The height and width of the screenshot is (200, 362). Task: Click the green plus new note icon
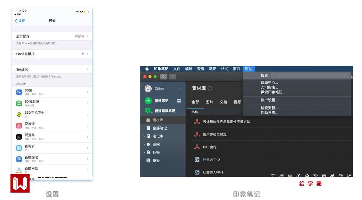pos(148,101)
